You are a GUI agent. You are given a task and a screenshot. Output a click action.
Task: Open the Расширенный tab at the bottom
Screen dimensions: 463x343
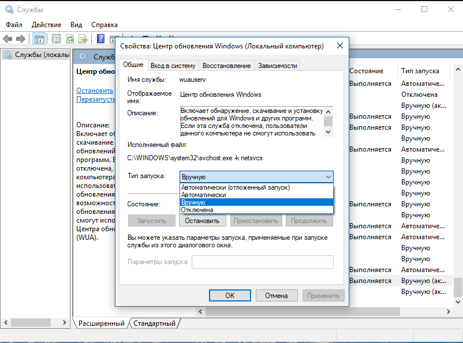(x=101, y=323)
